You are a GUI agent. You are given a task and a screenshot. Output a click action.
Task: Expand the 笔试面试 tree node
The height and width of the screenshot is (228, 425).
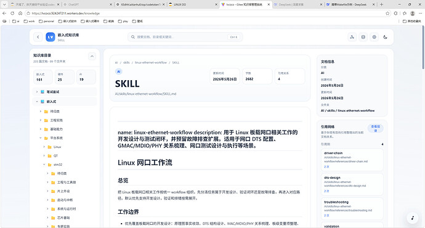tap(37, 92)
